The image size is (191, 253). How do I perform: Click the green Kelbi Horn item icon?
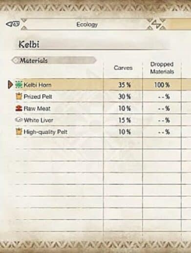pos(19,85)
